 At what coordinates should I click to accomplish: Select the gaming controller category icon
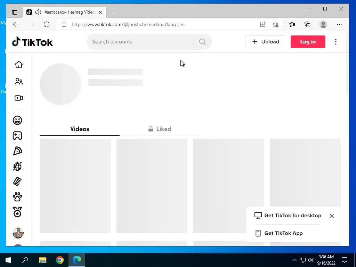tap(17, 136)
